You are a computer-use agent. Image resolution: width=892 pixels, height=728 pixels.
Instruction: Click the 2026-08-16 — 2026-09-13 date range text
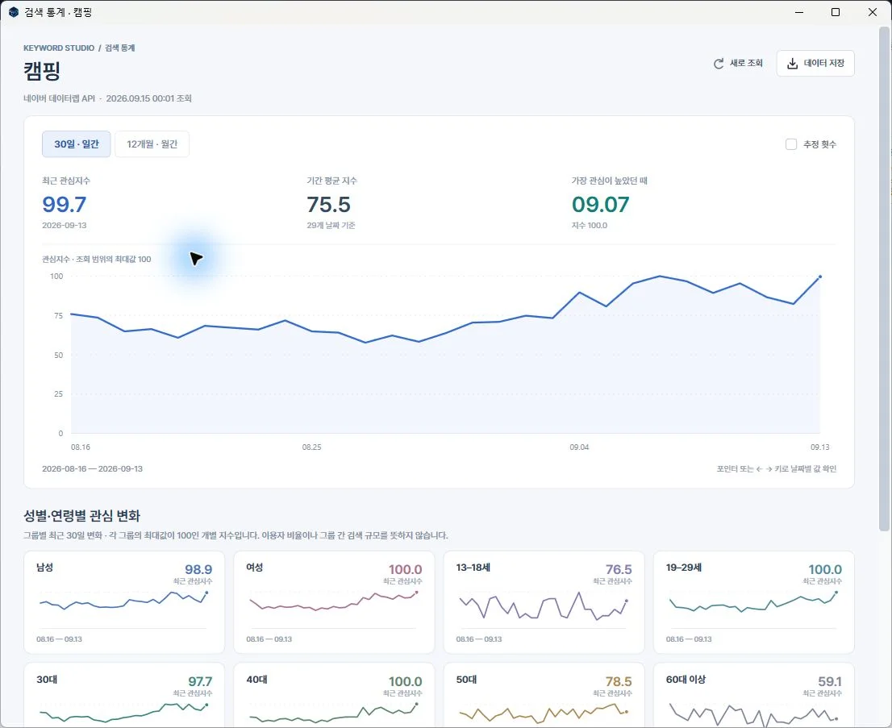coord(92,468)
